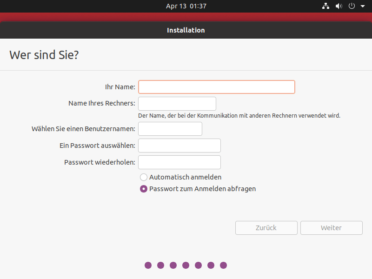Click the 'Name Ihres Rechners' input field
The height and width of the screenshot is (279, 372).
click(177, 104)
